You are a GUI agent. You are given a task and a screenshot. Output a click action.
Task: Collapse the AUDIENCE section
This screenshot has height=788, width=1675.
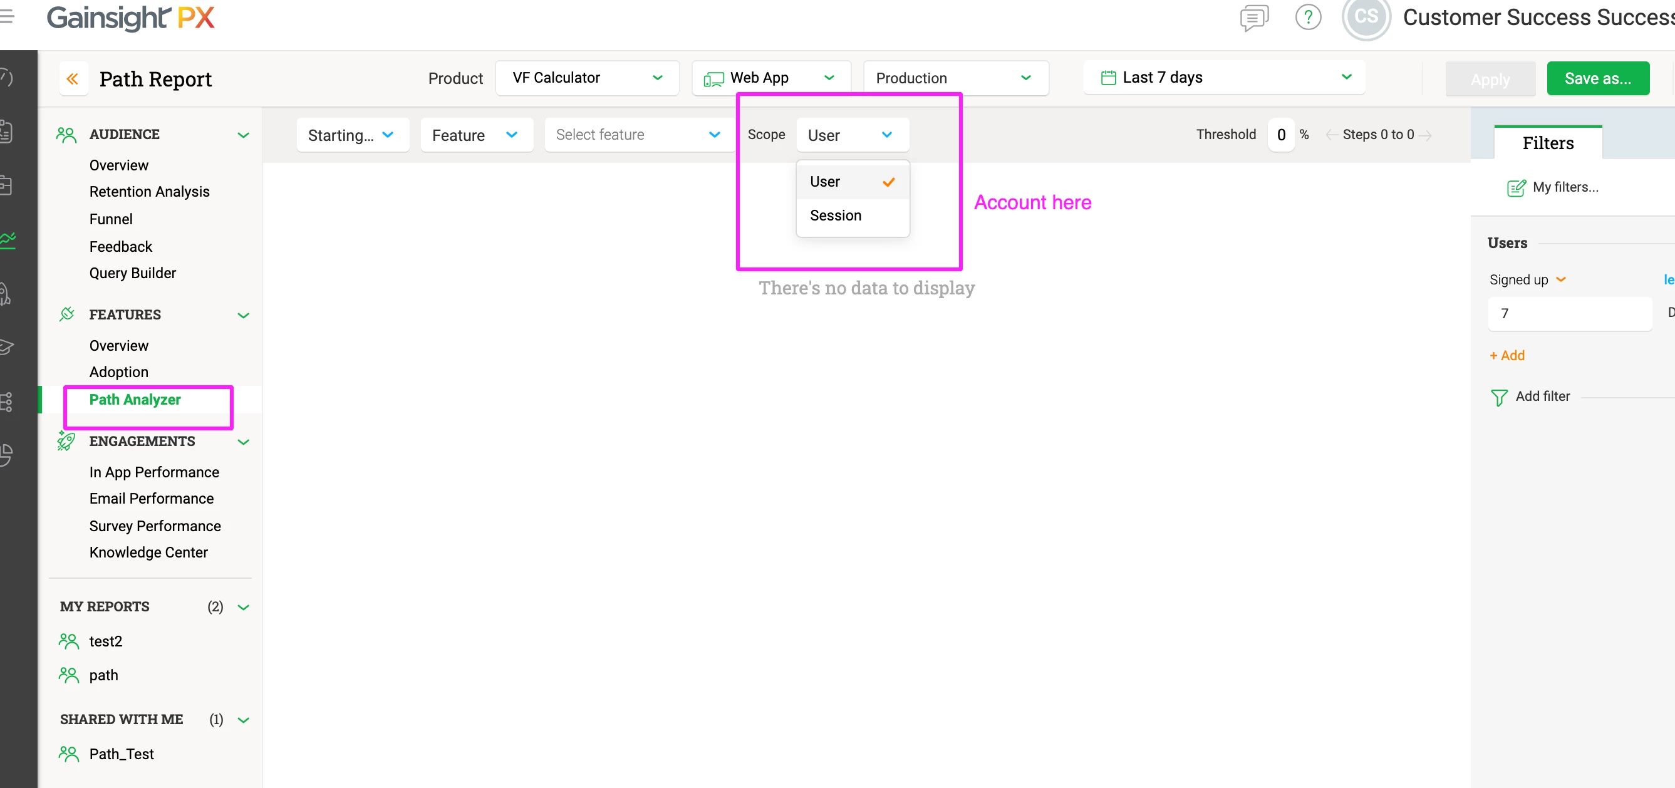coord(243,135)
